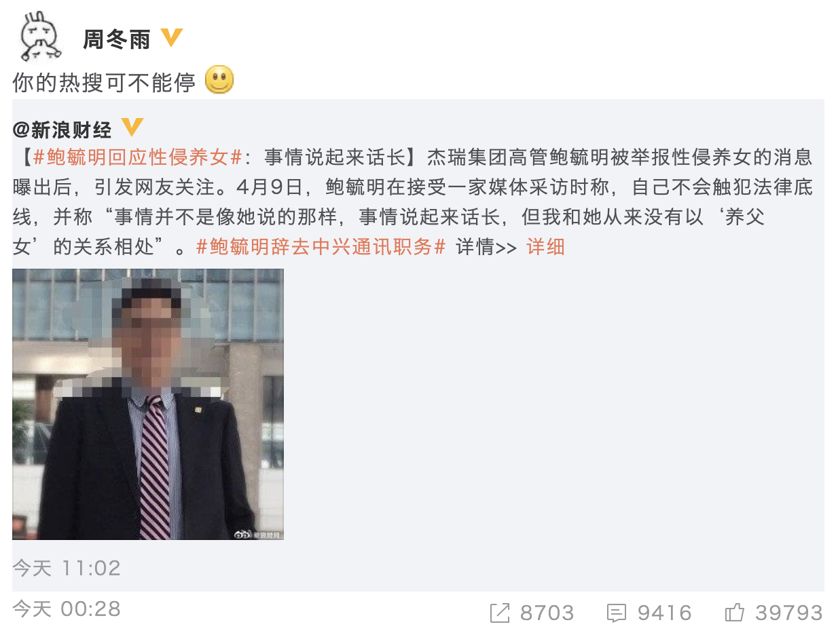Click the comment bubble icon

coord(617,613)
